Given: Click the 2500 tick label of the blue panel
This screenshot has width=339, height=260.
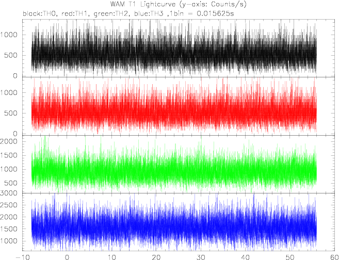Looking at the screenshot, I should point(9,205).
